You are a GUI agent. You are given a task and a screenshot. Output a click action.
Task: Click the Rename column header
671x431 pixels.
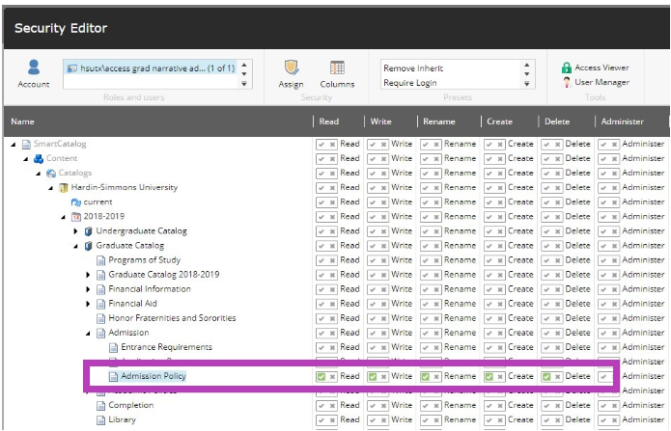pyautogui.click(x=439, y=121)
